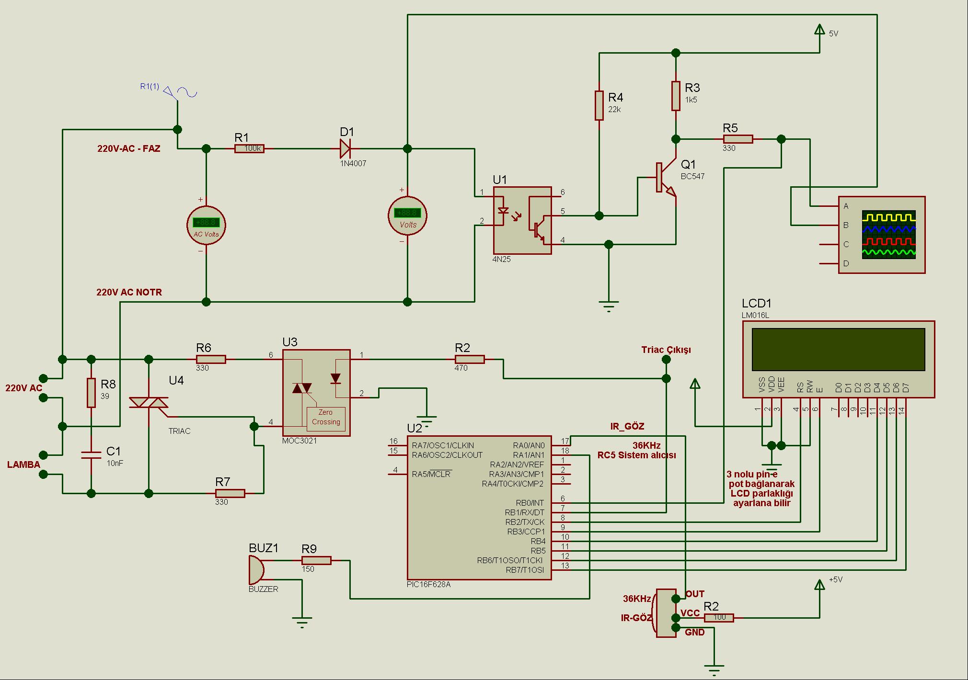This screenshot has width=968, height=680.
Task: Click the 'RB3/CCP1' pin name
Action: click(526, 532)
